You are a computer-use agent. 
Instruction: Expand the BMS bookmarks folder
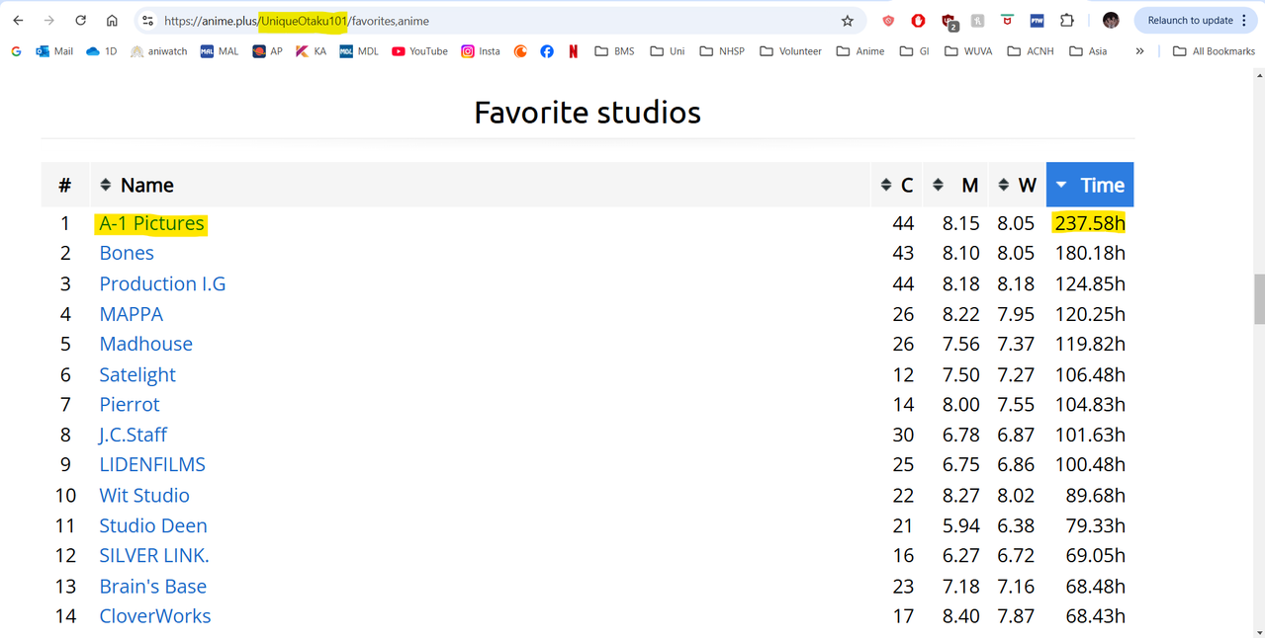tap(614, 51)
